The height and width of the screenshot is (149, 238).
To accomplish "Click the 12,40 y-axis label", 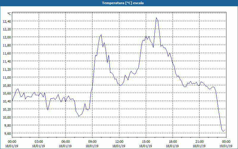I will coord(7,21).
